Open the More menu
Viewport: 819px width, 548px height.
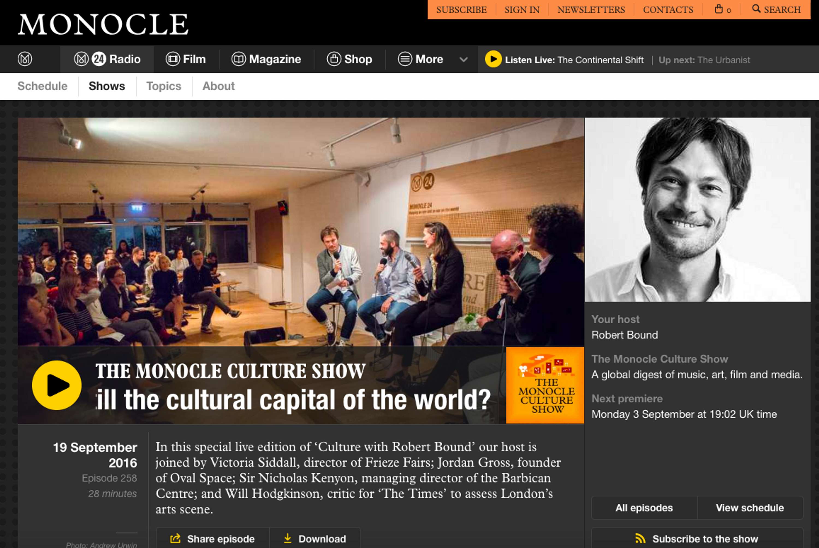pyautogui.click(x=420, y=59)
